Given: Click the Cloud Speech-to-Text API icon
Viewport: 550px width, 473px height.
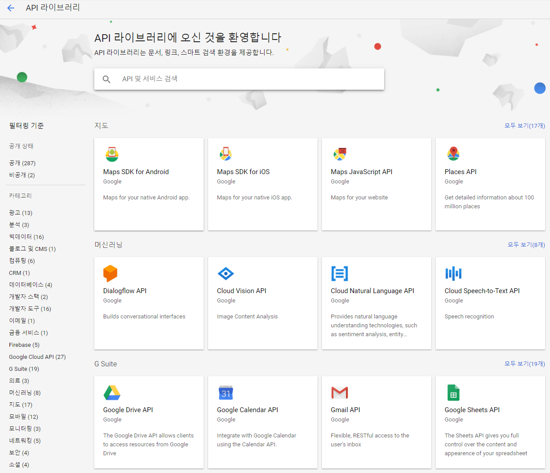Looking at the screenshot, I should point(454,274).
